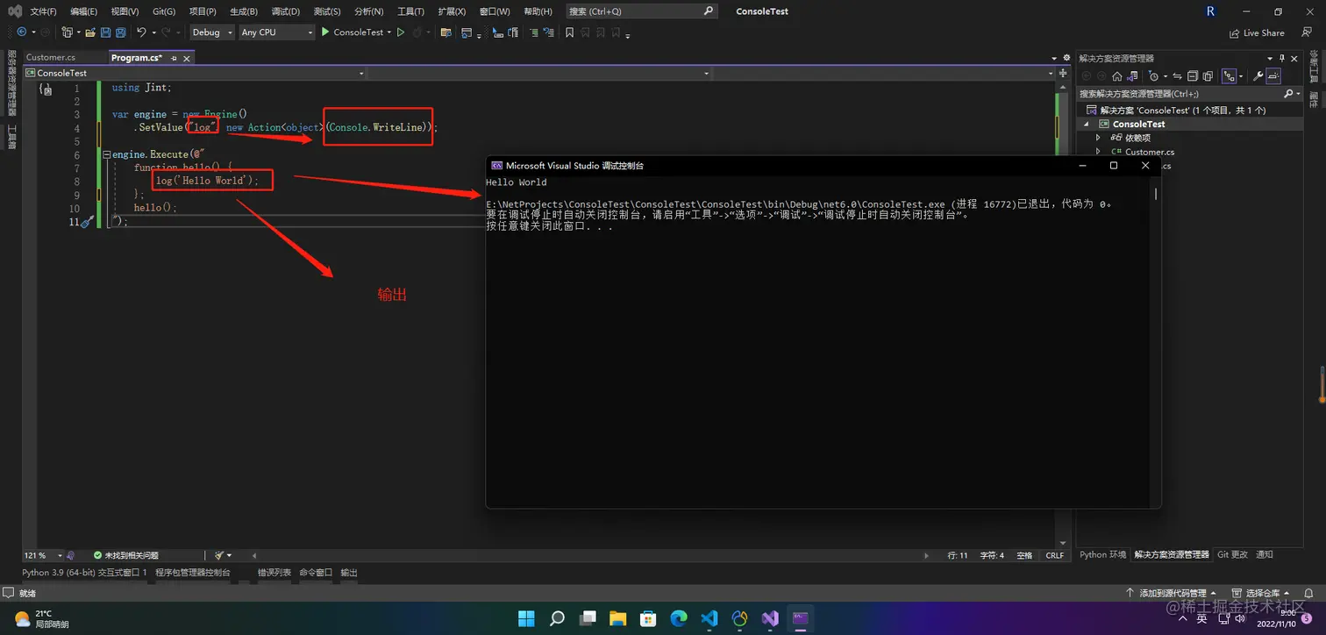The width and height of the screenshot is (1326, 635).
Task: Open the Debug configuration dropdown
Action: click(211, 32)
